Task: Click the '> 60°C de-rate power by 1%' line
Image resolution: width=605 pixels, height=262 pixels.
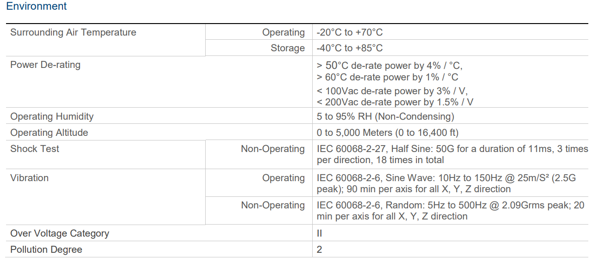Action: tap(387, 77)
